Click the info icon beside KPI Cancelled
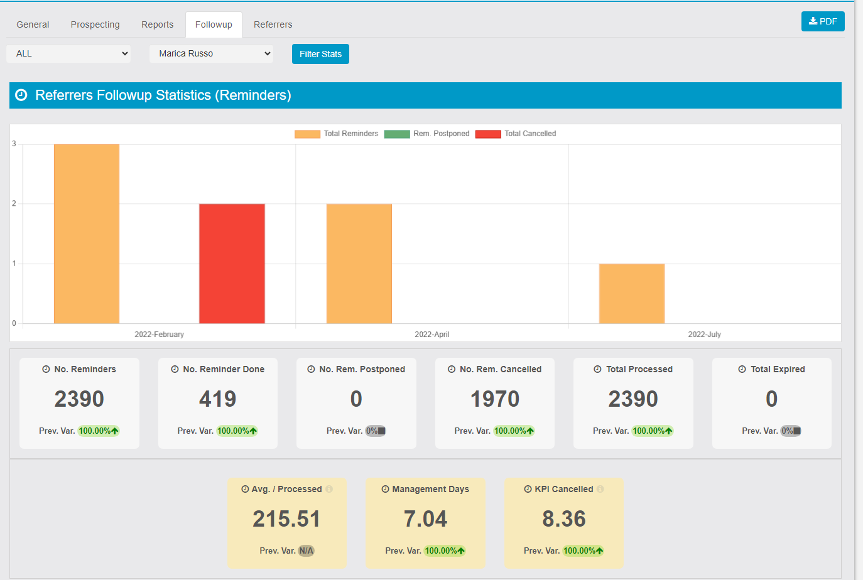The width and height of the screenshot is (863, 580). tap(600, 489)
